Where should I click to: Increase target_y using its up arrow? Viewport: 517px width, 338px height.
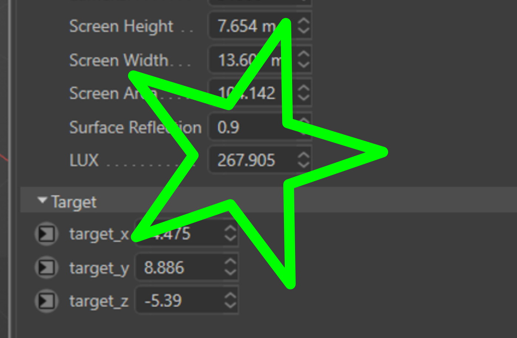coord(230,263)
